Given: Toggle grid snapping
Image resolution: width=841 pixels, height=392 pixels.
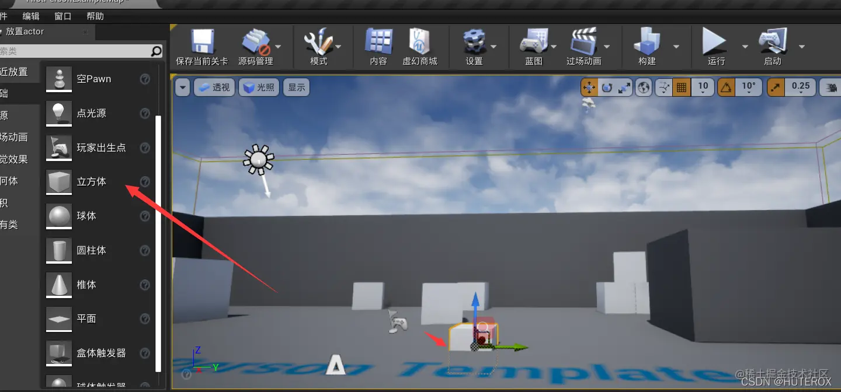Looking at the screenshot, I should click(681, 87).
